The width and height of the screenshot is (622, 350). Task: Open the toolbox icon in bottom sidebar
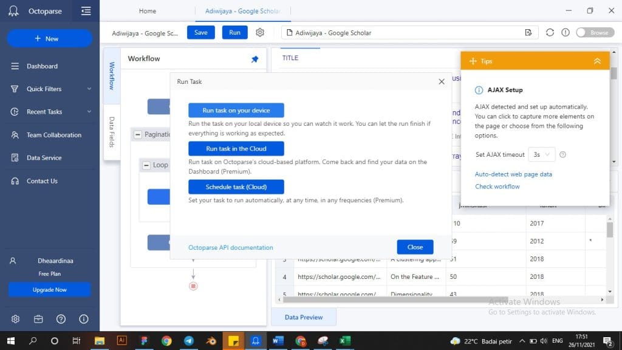[38, 319]
